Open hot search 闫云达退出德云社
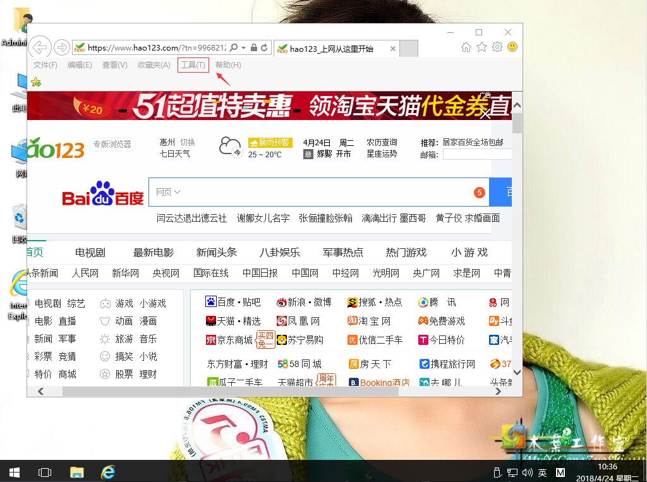 coord(191,218)
